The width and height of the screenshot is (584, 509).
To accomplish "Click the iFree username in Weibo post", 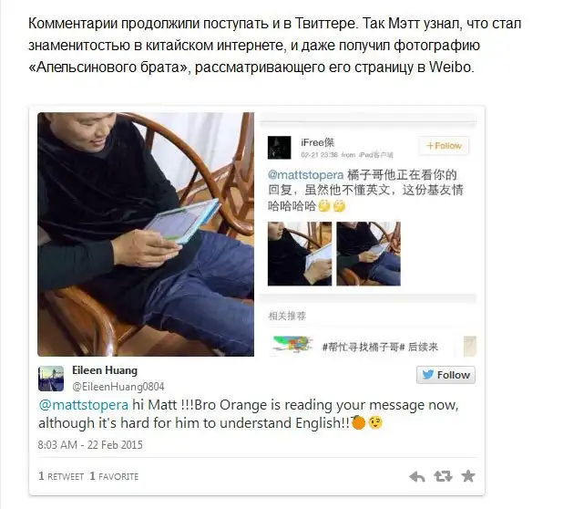I will [x=318, y=142].
